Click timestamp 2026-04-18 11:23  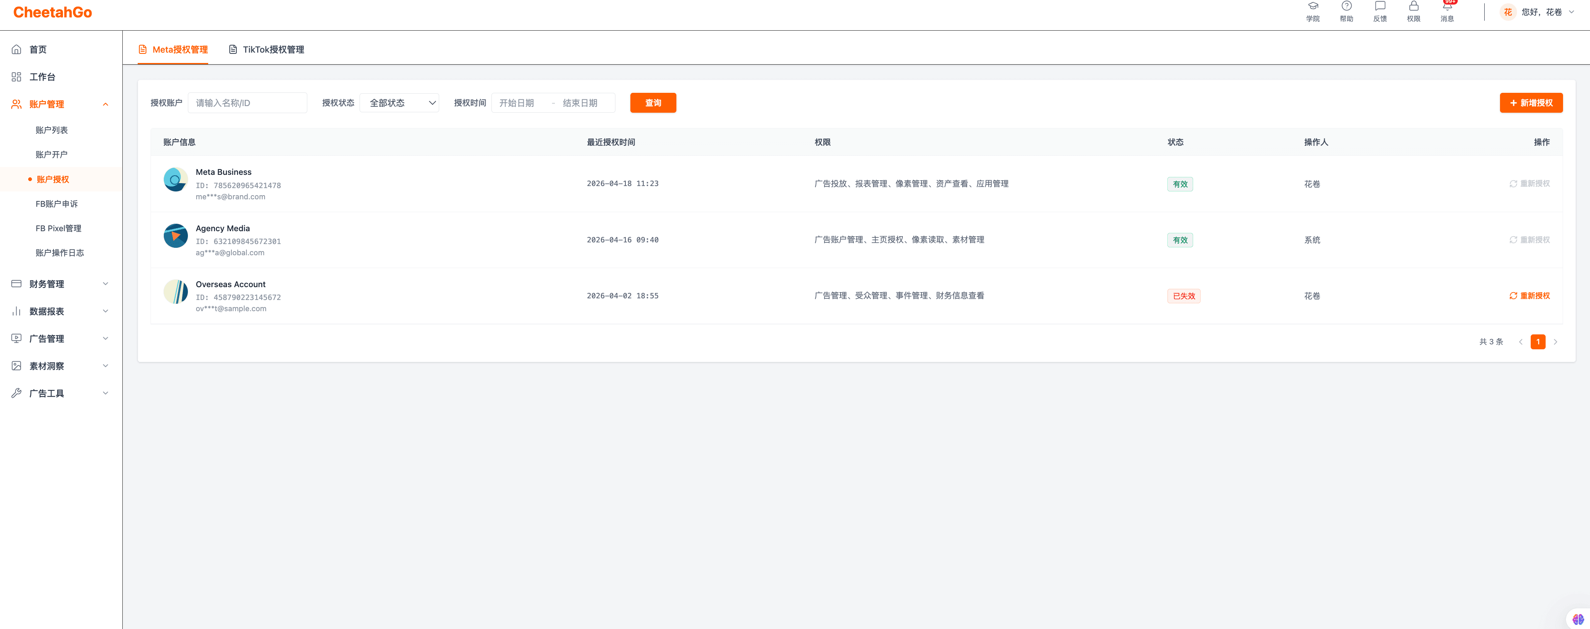(622, 184)
